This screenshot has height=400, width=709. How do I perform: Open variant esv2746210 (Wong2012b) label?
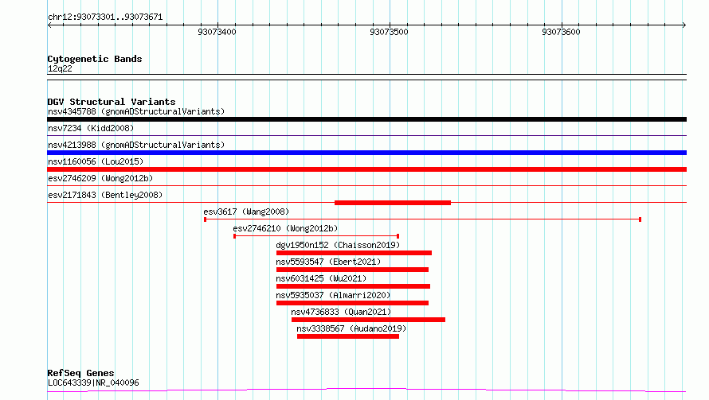click(285, 228)
